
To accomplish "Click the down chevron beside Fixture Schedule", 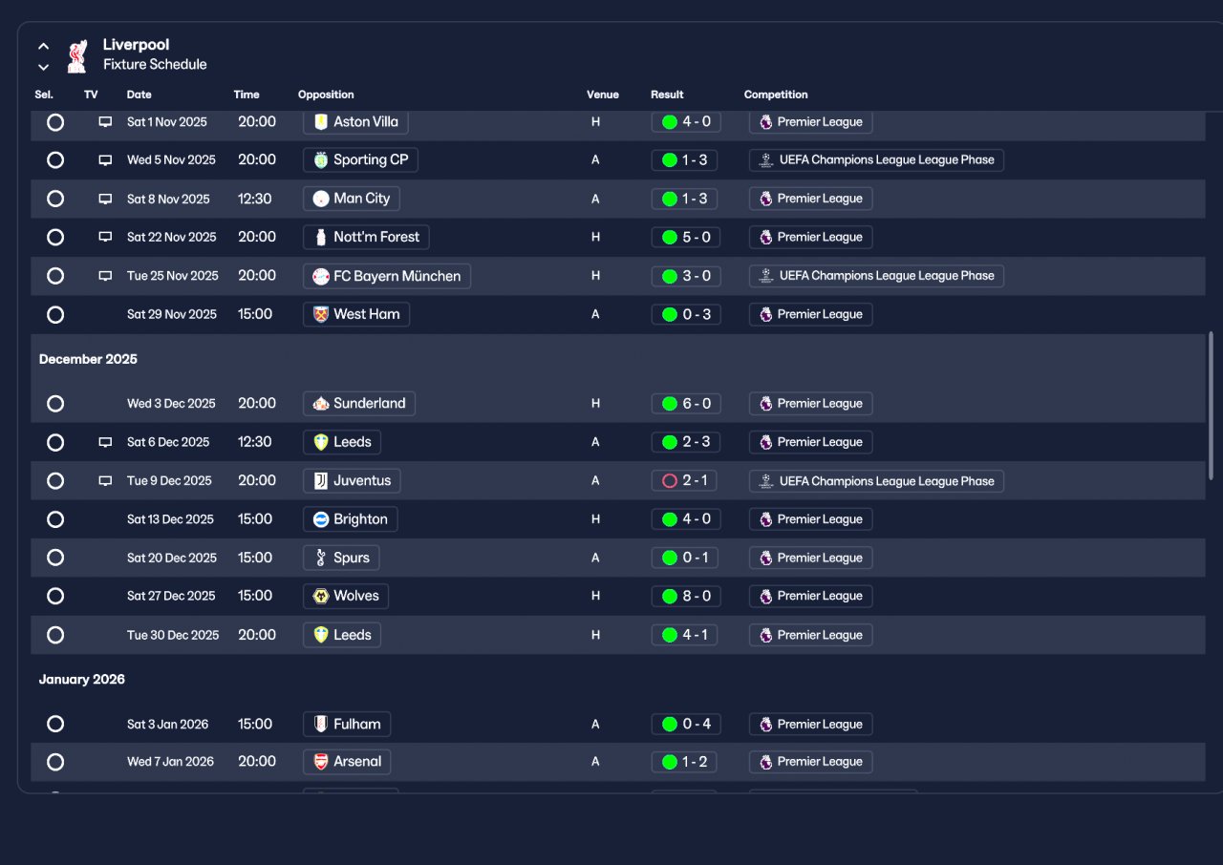I will [43, 67].
